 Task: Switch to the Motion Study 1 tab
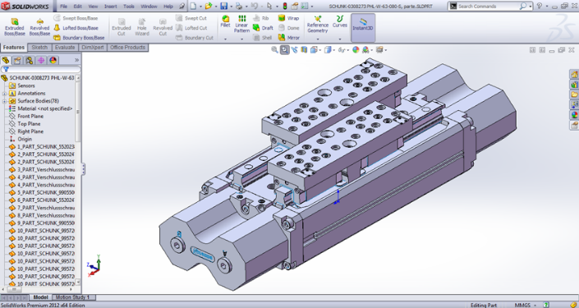[73, 297]
